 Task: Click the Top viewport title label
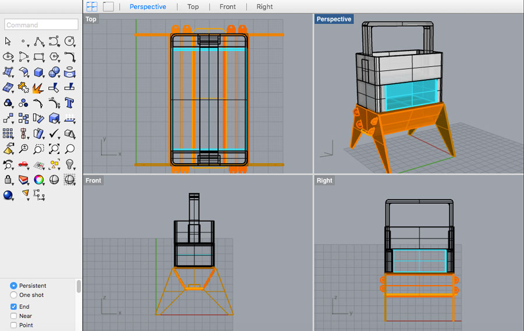click(x=91, y=19)
